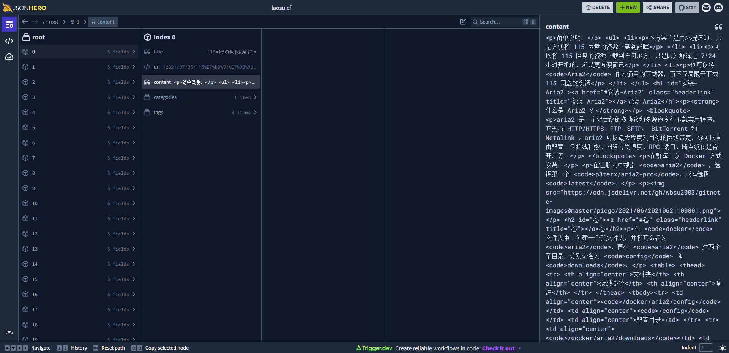Select root item 14 row

79,264
